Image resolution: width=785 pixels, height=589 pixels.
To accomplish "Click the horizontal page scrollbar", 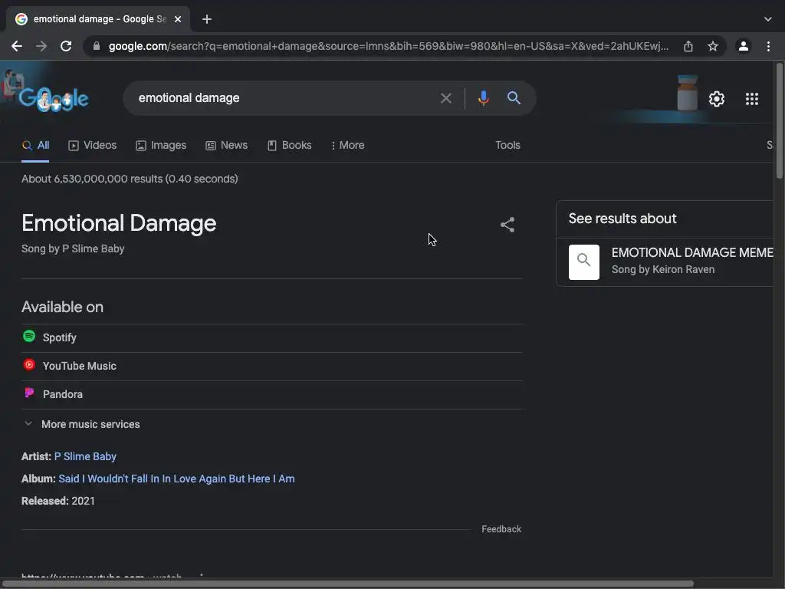I will (x=347, y=584).
